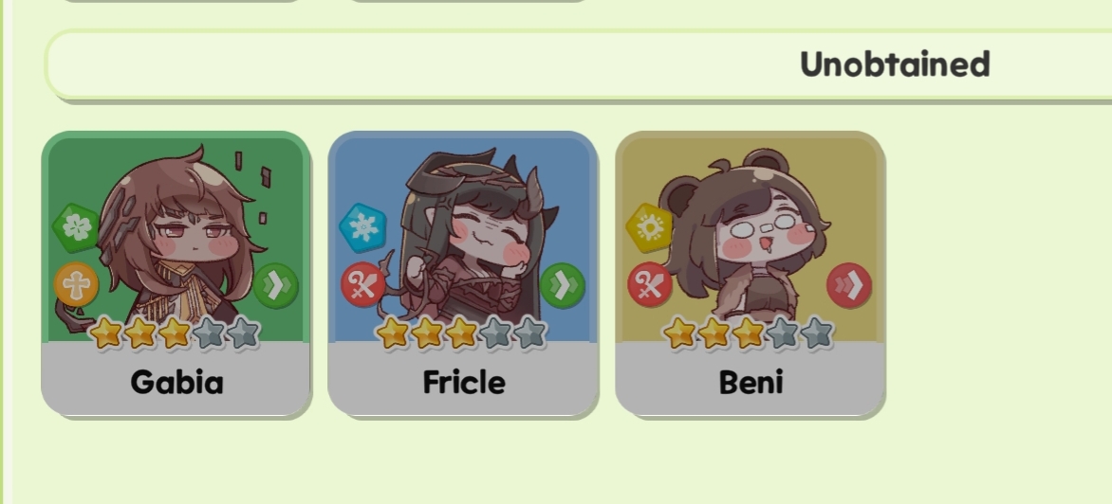1112x504 pixels.
Task: Open Beni's bear-eared character portrait
Action: pyautogui.click(x=751, y=237)
